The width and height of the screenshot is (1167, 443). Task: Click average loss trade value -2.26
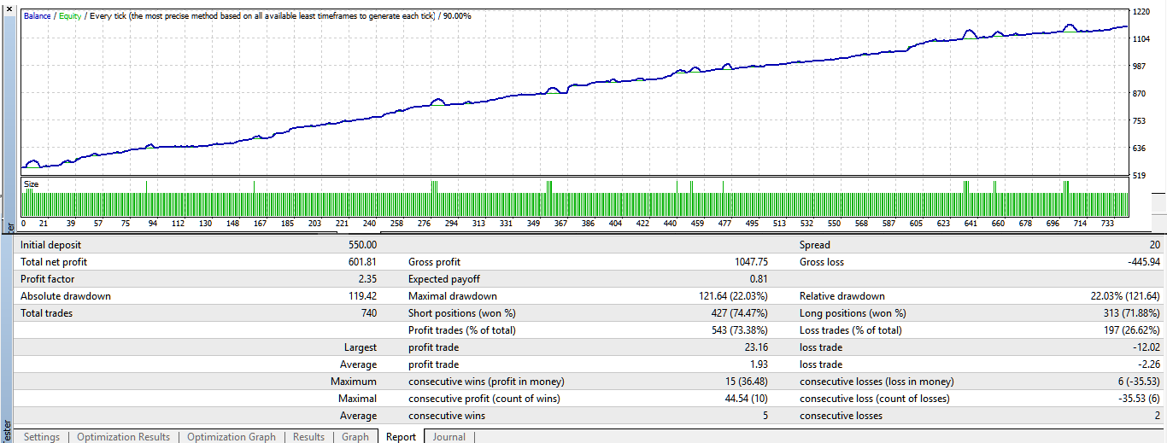[x=1148, y=364]
